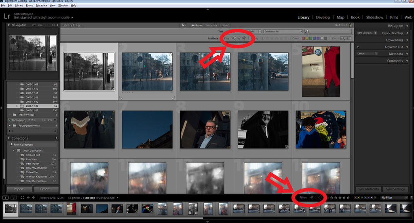Add a new collection with plus icon

pyautogui.click(x=56, y=138)
